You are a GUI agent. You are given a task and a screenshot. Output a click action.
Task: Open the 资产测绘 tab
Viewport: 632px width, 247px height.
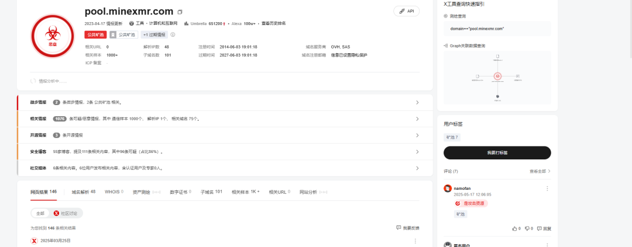tap(147, 192)
